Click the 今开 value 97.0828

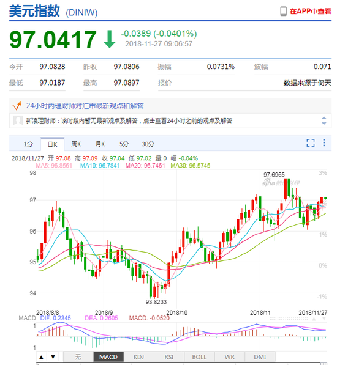(52, 67)
